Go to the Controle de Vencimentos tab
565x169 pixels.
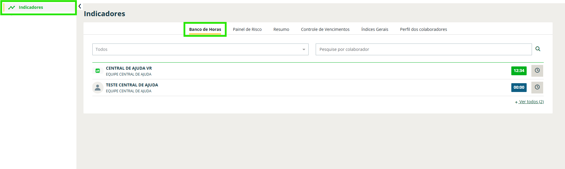(x=325, y=29)
